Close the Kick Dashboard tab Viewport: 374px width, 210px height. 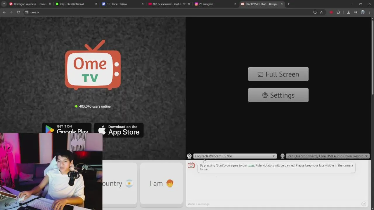click(x=96, y=4)
